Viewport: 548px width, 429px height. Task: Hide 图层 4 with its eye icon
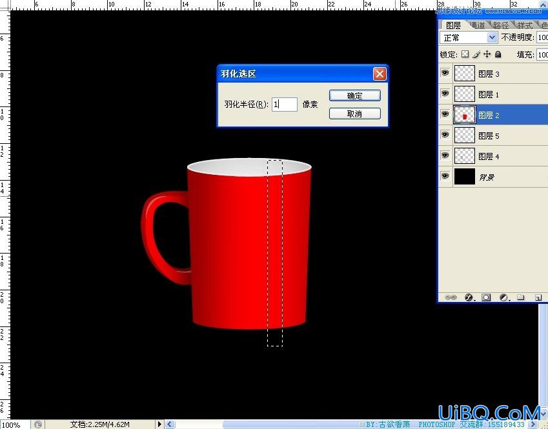coord(445,155)
